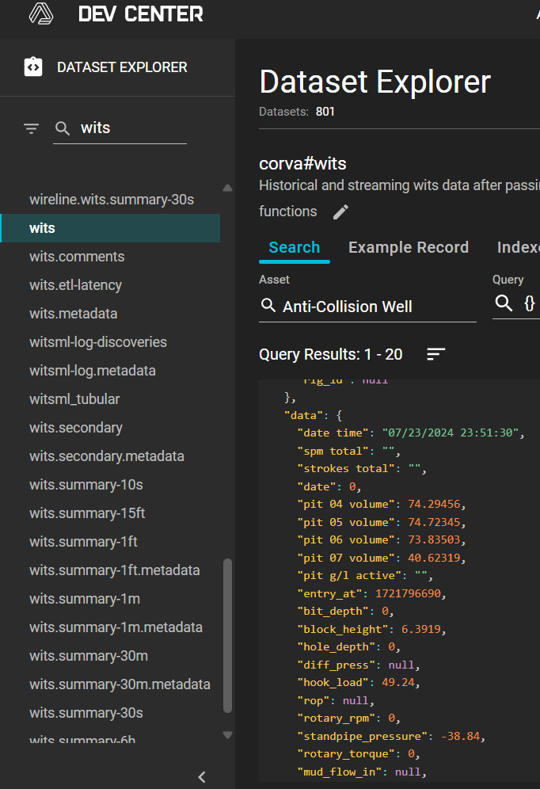This screenshot has width=540, height=789.
Task: Click the dataset list scrollbar thumb
Action: coord(228,635)
